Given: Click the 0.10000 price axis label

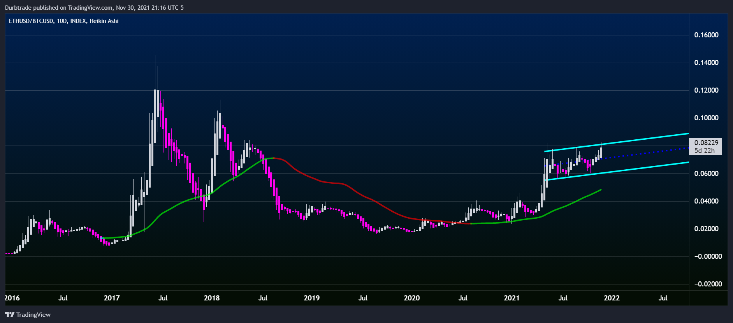Looking at the screenshot, I should tap(706, 118).
